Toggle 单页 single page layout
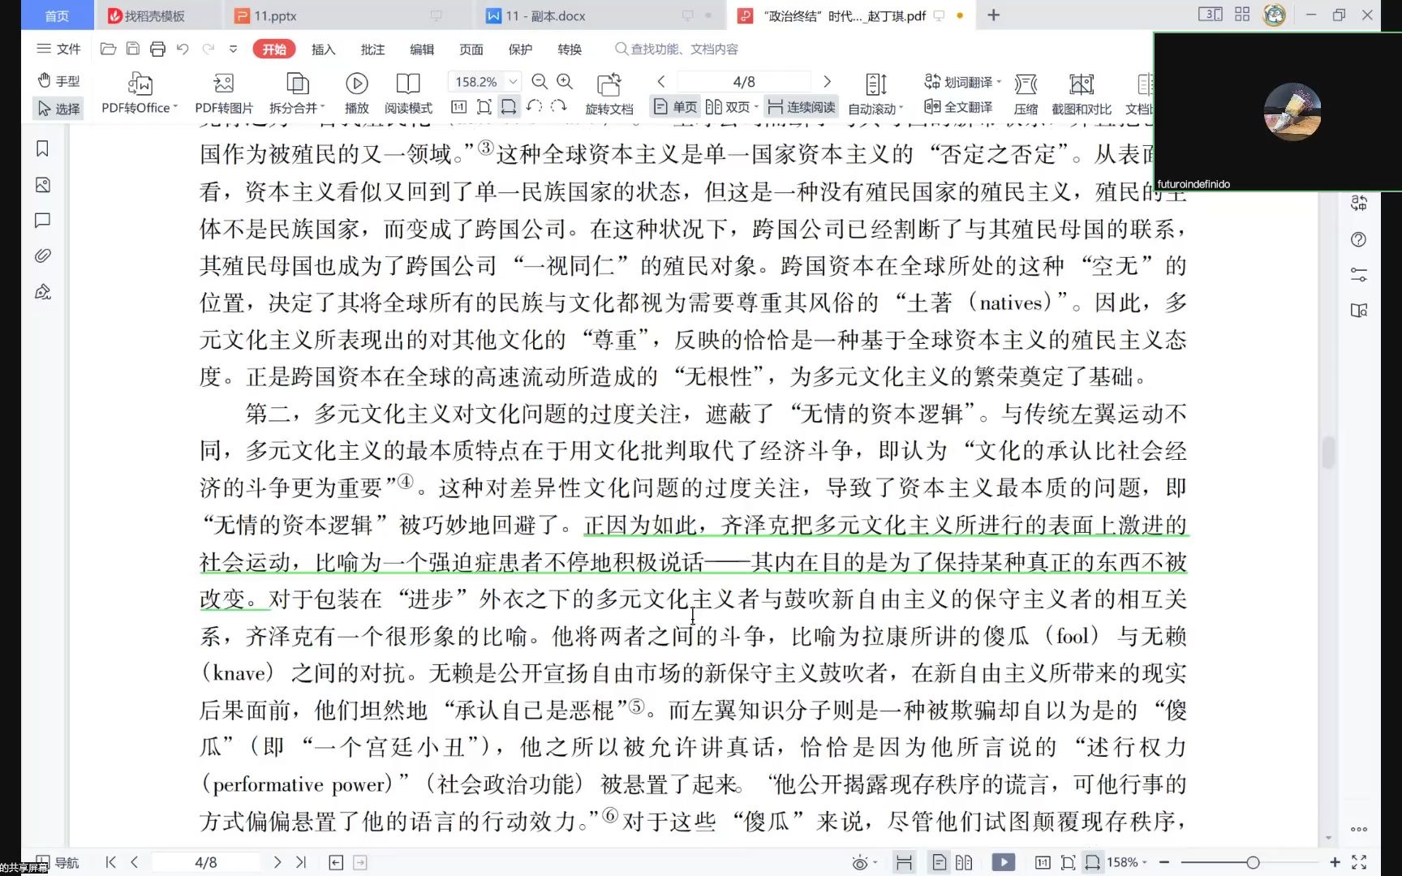Screen dimensions: 1402x876 tap(675, 107)
